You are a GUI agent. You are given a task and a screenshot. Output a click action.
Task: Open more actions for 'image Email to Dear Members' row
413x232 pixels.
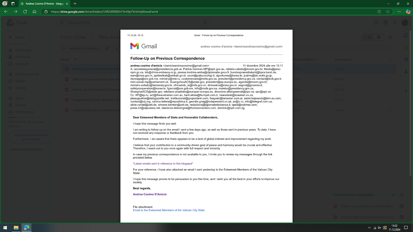tap(390, 100)
